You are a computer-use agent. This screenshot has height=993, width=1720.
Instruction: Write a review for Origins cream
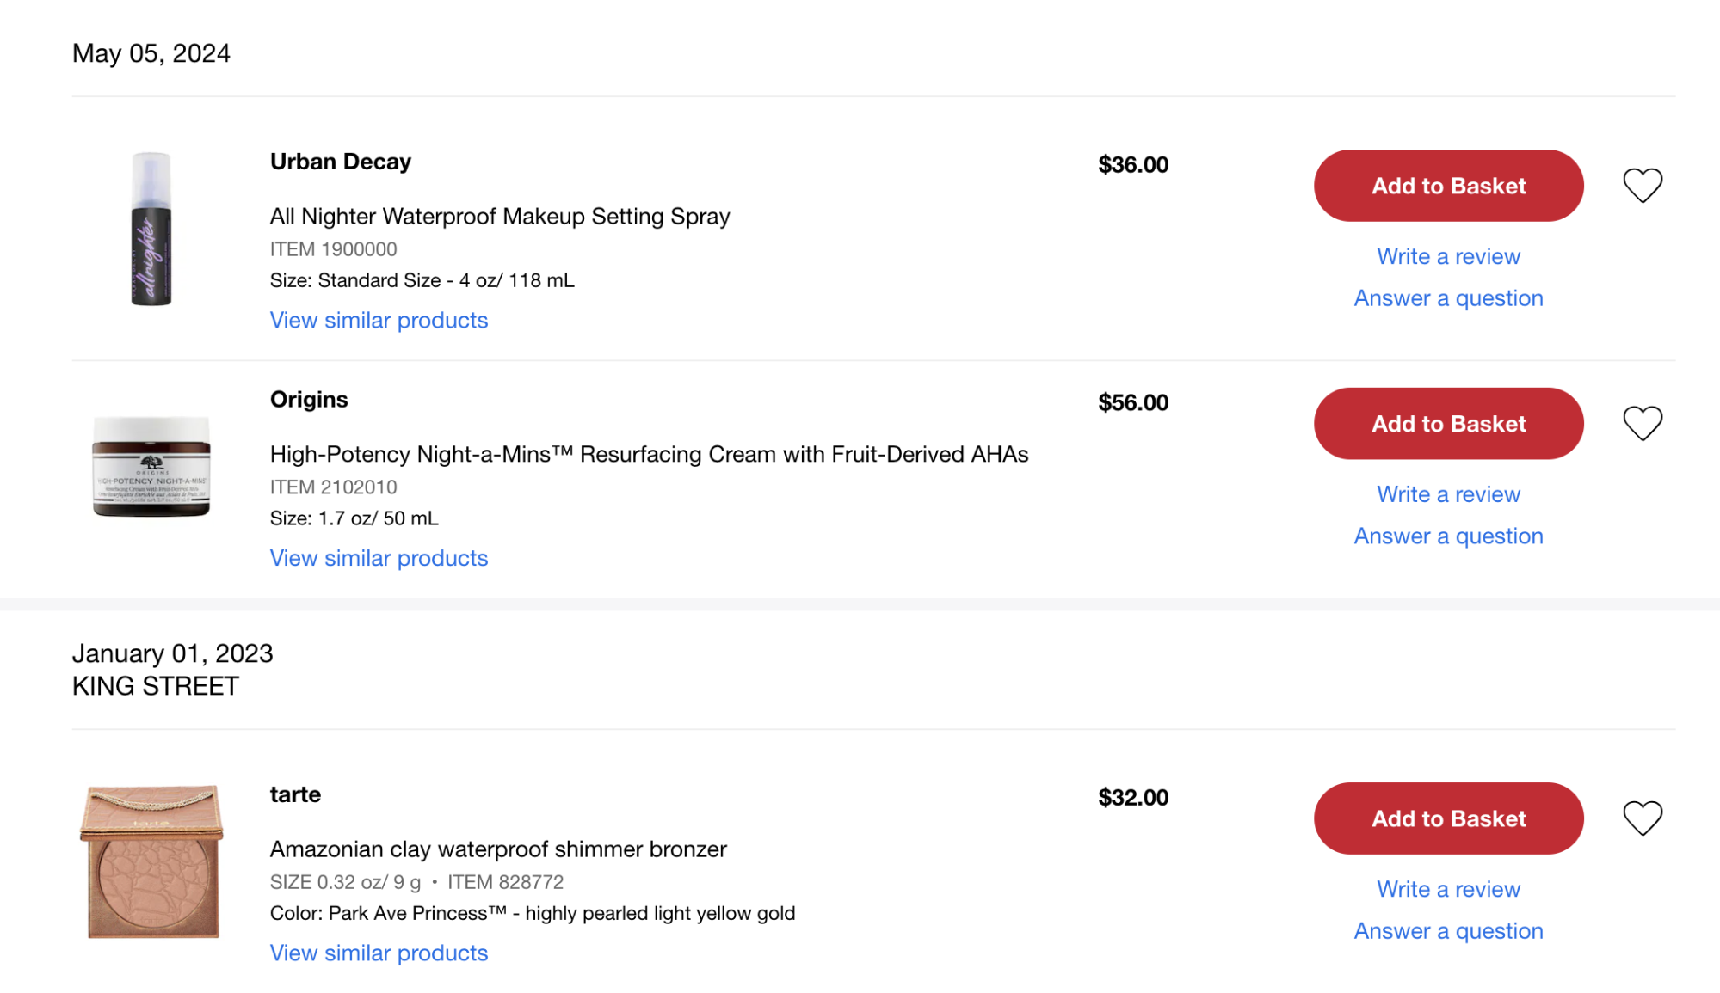1447,494
